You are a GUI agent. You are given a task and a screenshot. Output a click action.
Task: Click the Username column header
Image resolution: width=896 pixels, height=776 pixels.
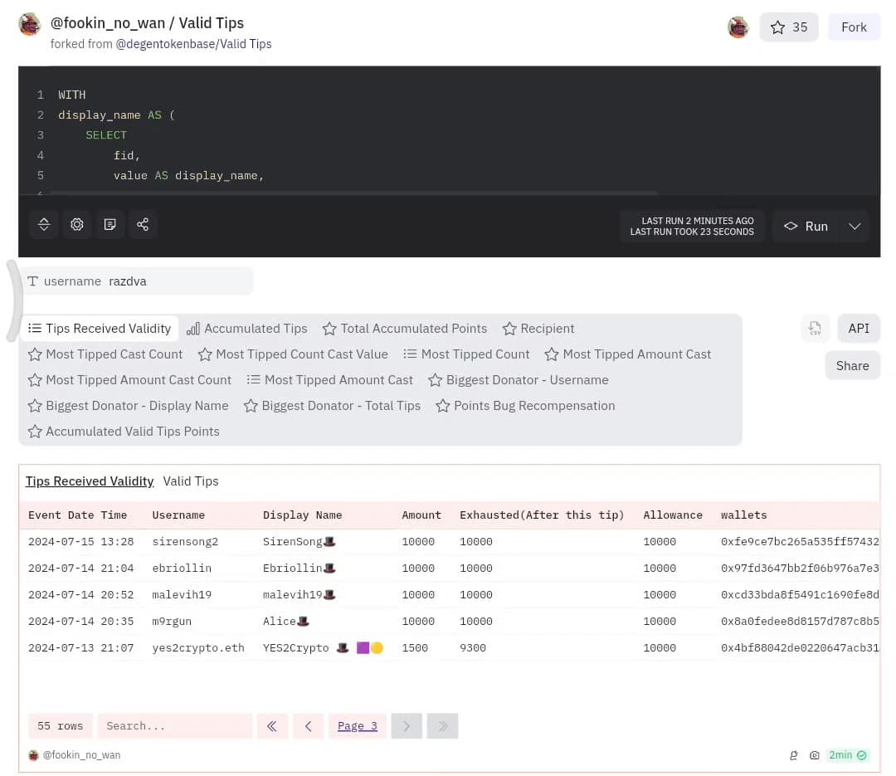point(178,515)
